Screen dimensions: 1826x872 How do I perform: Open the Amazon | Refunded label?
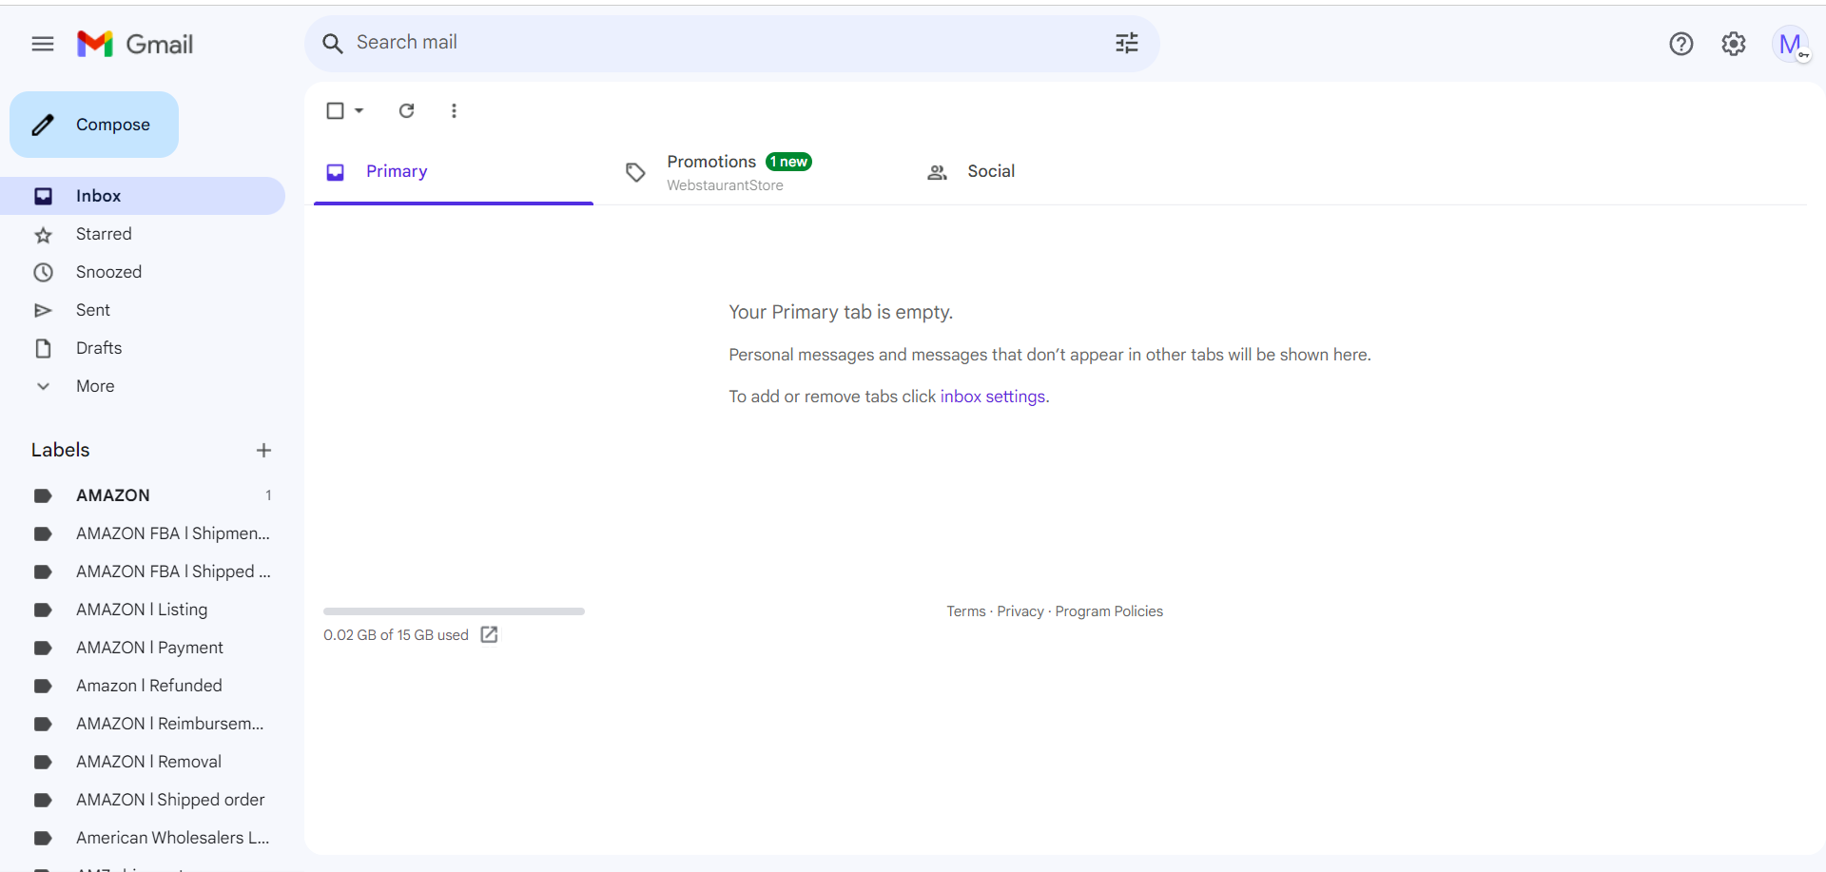tap(143, 686)
